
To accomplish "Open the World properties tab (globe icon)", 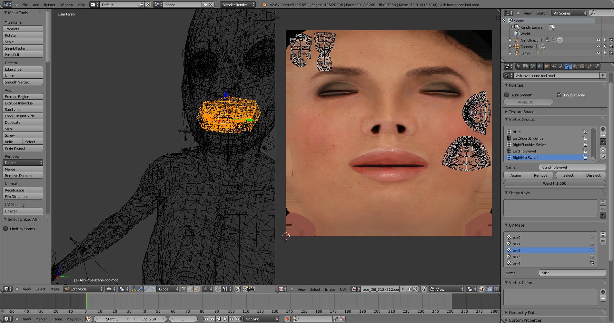I will point(540,66).
